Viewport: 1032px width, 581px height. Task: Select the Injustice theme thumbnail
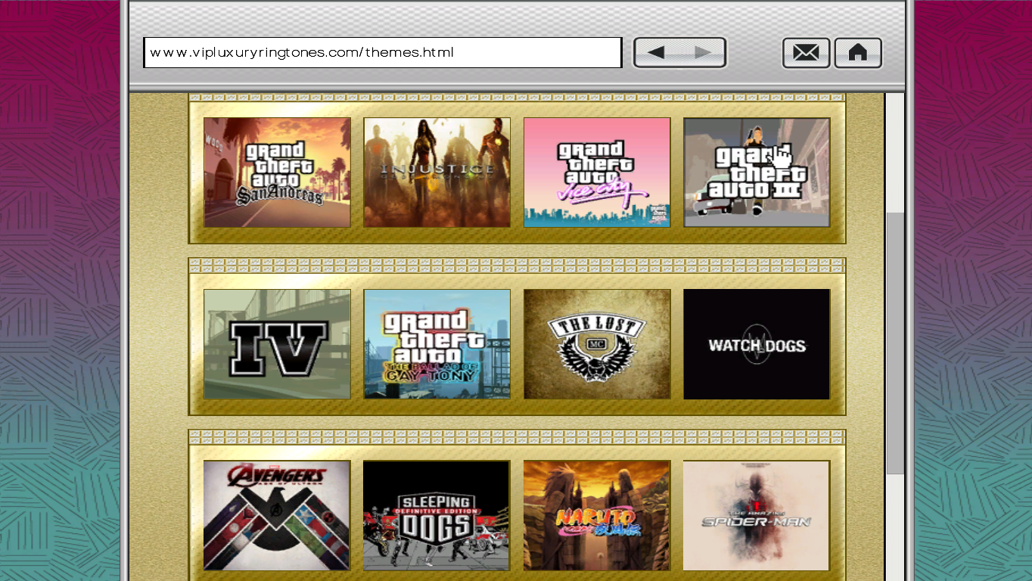pyautogui.click(x=437, y=172)
